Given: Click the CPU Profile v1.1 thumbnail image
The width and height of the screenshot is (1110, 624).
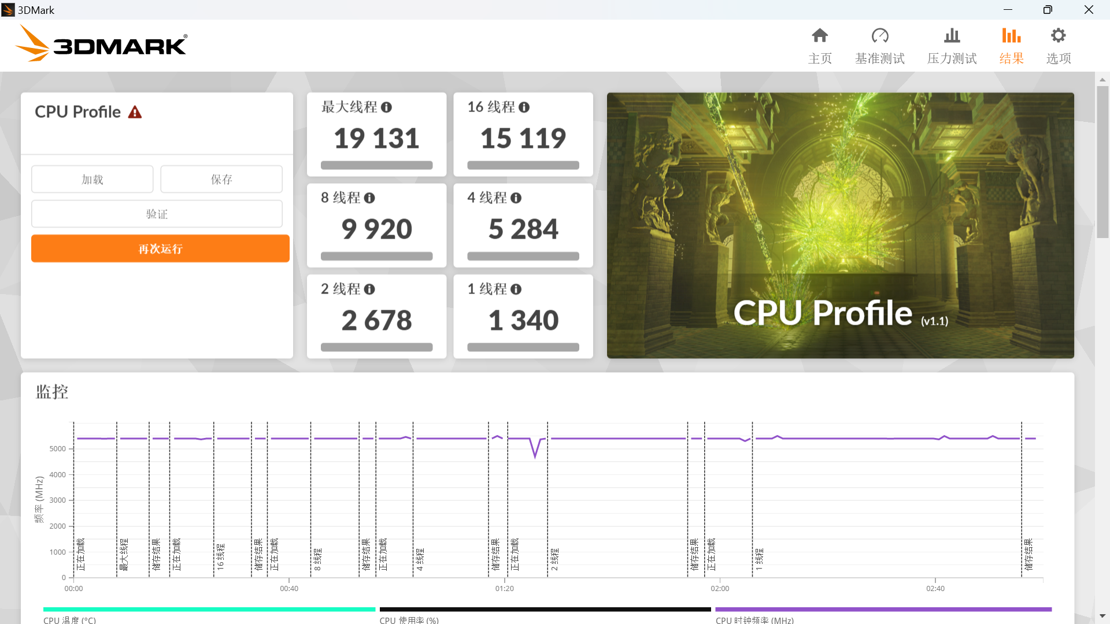Looking at the screenshot, I should (840, 225).
